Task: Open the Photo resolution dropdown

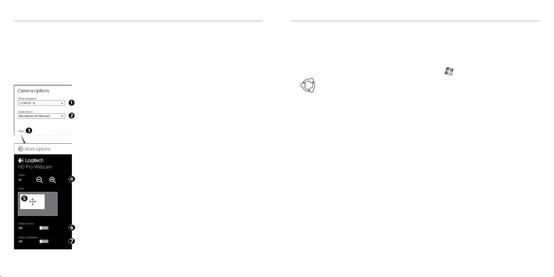Action: [x=41, y=103]
